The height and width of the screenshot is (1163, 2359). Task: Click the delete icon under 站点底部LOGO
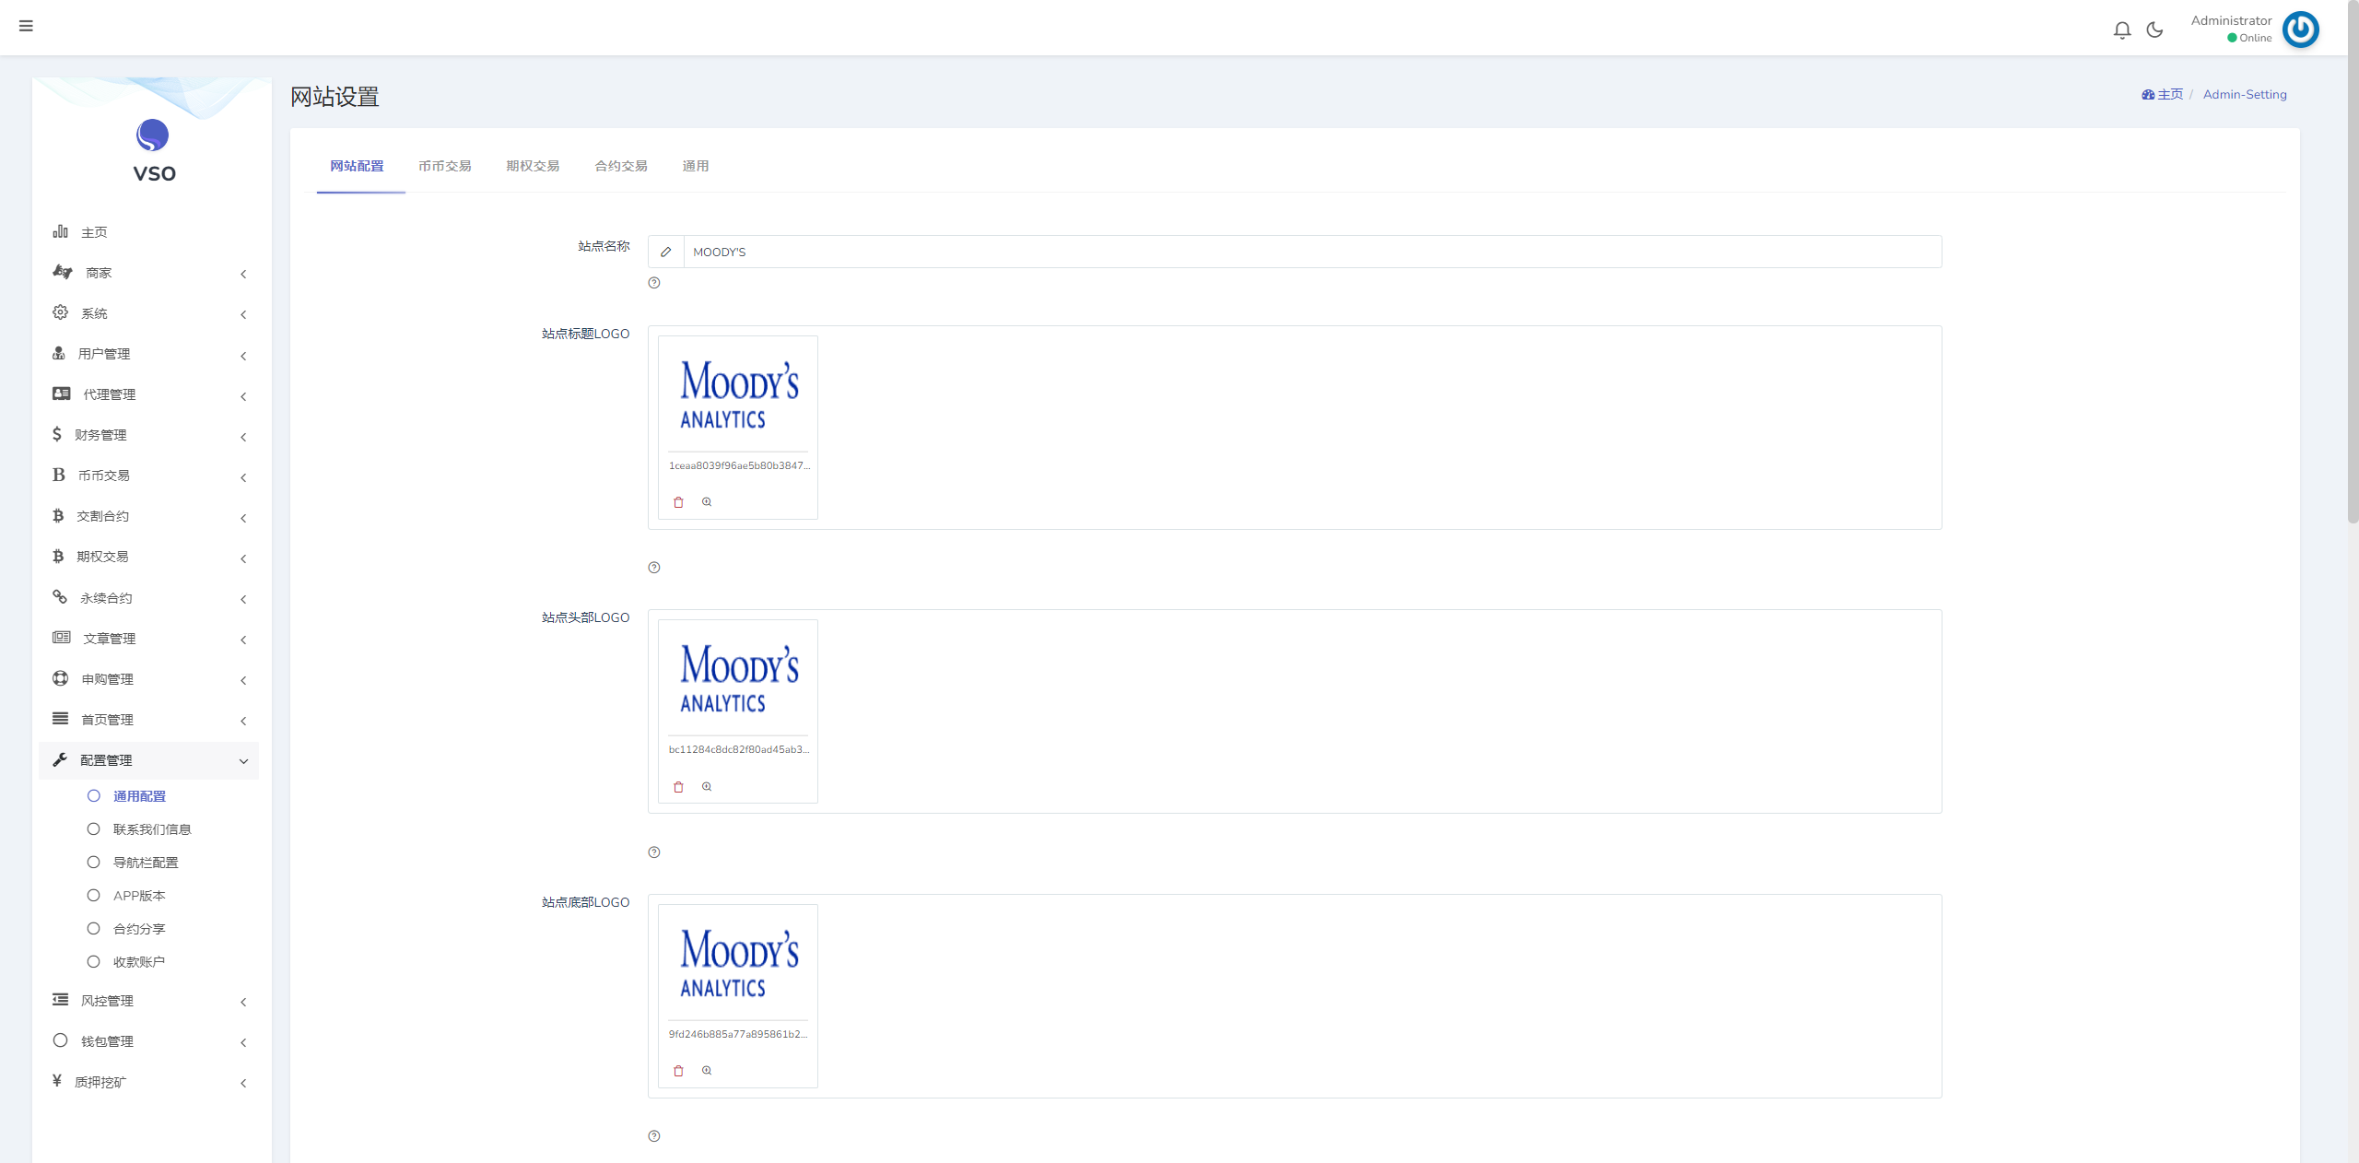coord(678,1070)
